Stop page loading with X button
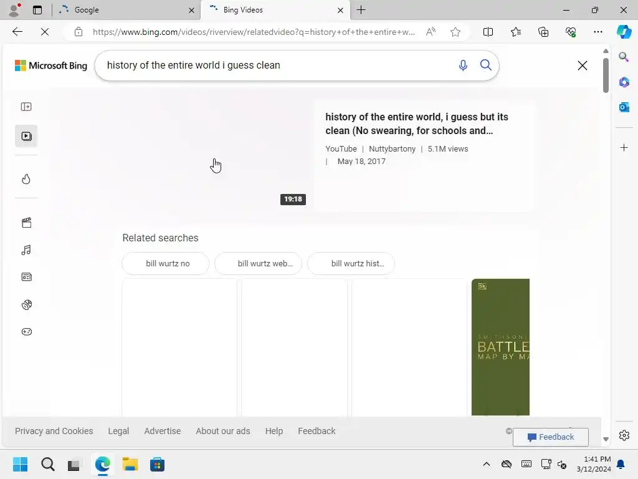The image size is (638, 479). (x=45, y=32)
